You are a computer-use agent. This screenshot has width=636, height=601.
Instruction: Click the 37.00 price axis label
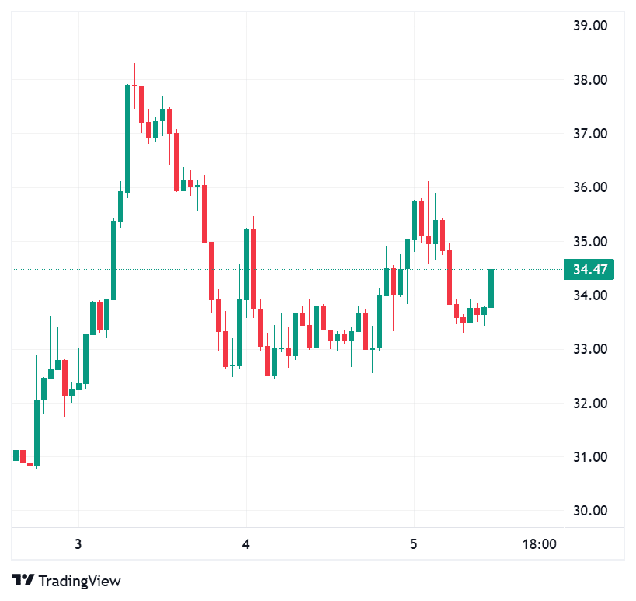coord(589,134)
